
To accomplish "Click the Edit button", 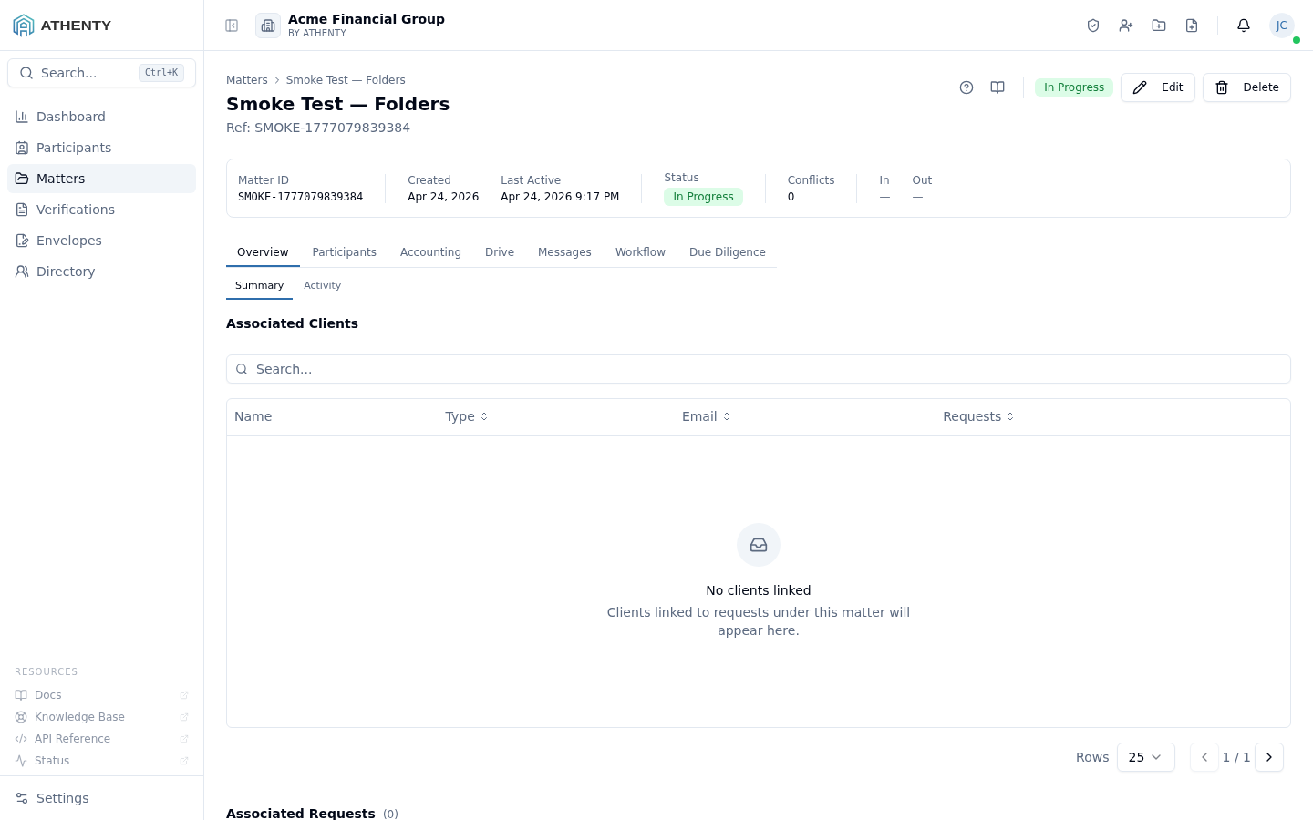I will coord(1158,87).
